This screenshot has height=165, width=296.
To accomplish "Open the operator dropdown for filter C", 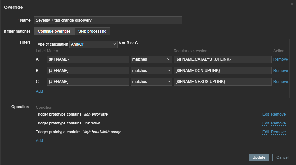I will 151,82.
